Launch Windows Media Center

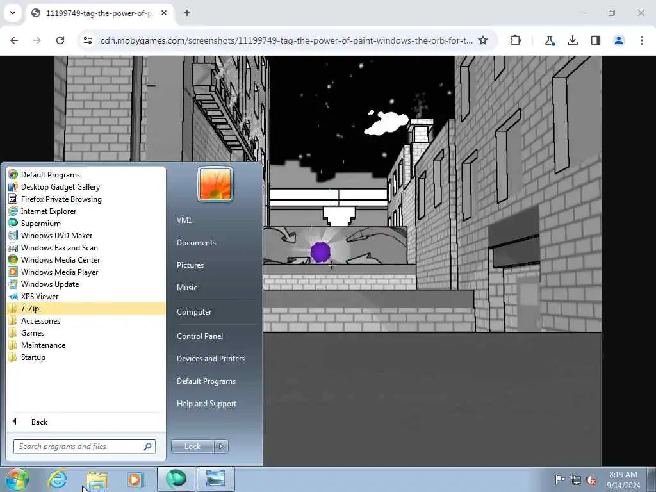tap(86, 259)
